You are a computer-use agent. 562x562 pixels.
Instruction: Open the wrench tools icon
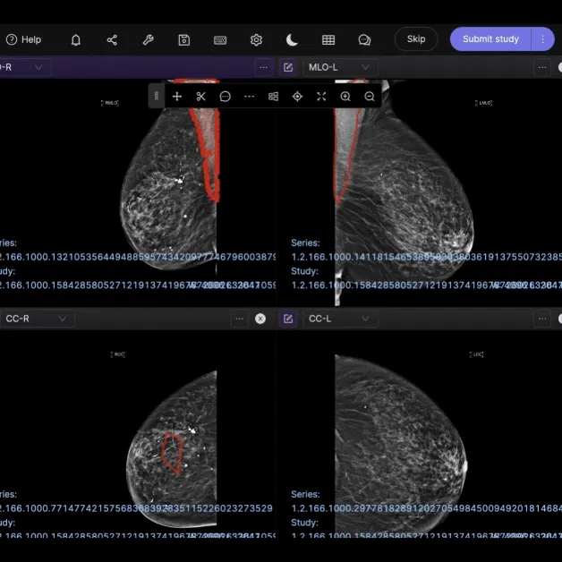point(148,39)
